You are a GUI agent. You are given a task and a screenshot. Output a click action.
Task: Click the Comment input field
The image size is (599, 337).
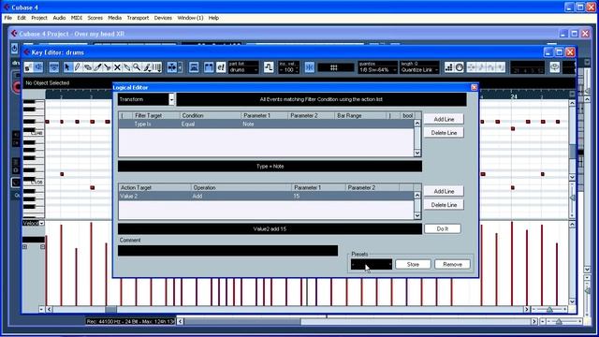pyautogui.click(x=227, y=251)
